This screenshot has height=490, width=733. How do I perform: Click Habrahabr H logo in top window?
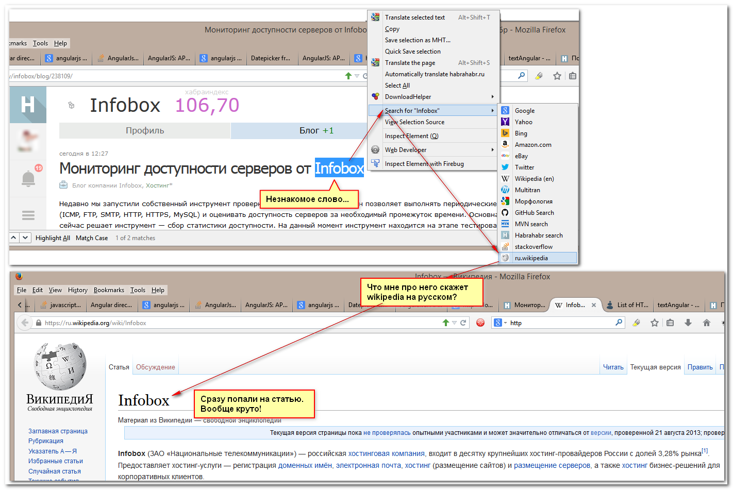pyautogui.click(x=28, y=105)
